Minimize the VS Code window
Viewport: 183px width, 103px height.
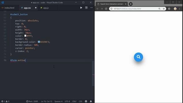(76, 2)
